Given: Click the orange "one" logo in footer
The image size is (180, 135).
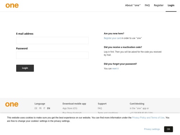Looking at the screenshot, I should 12,104.
